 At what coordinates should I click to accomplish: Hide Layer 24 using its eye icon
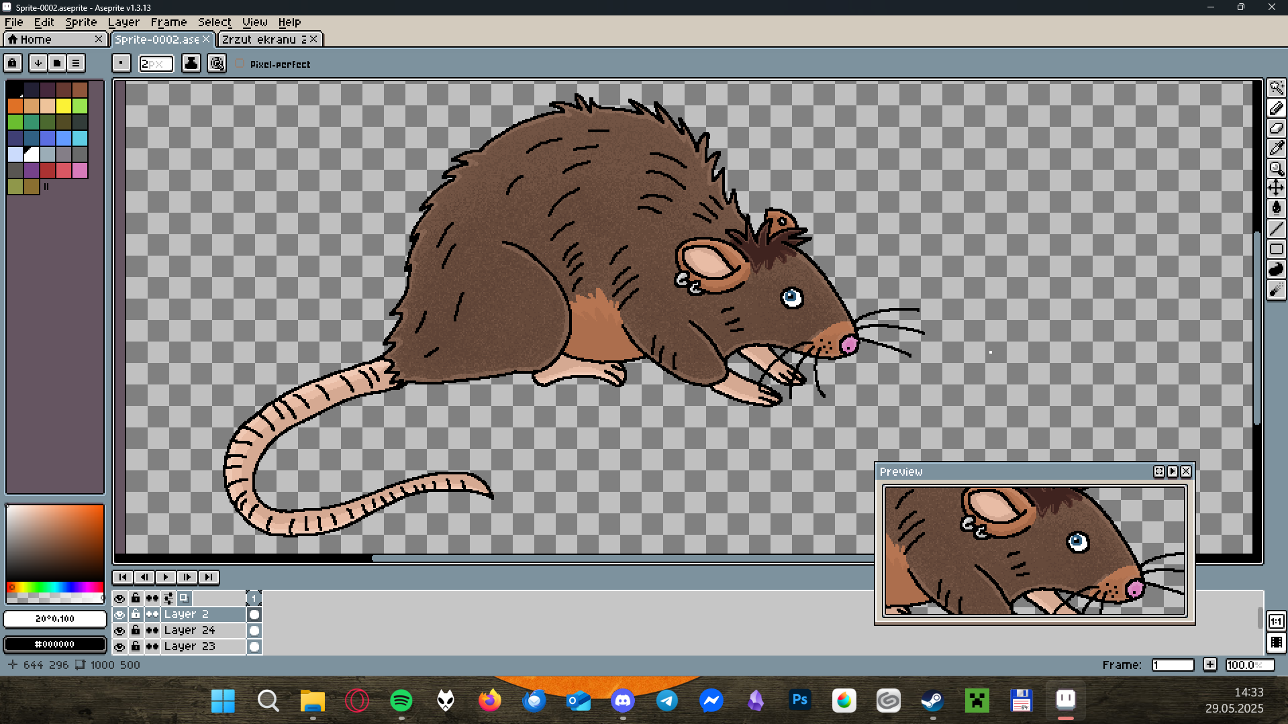pos(119,631)
